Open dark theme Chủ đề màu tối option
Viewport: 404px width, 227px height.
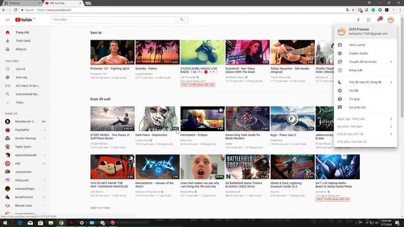pos(365,82)
